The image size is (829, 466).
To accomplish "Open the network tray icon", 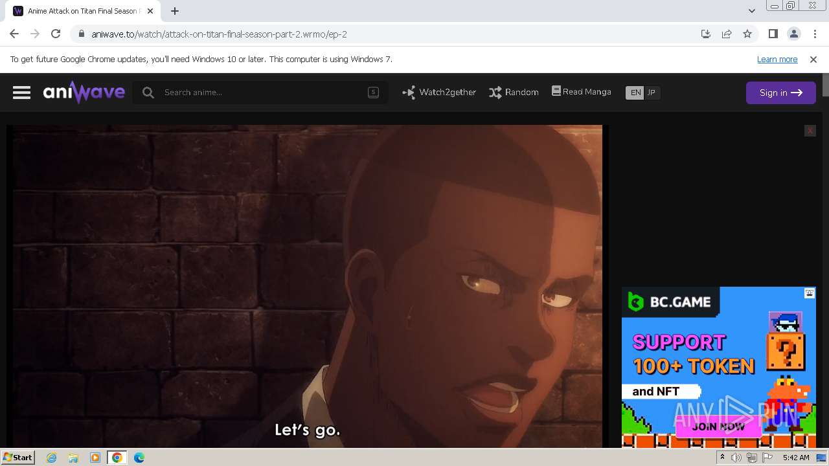I will point(752,458).
